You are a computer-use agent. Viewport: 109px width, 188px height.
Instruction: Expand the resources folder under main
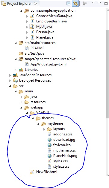point(21,102)
